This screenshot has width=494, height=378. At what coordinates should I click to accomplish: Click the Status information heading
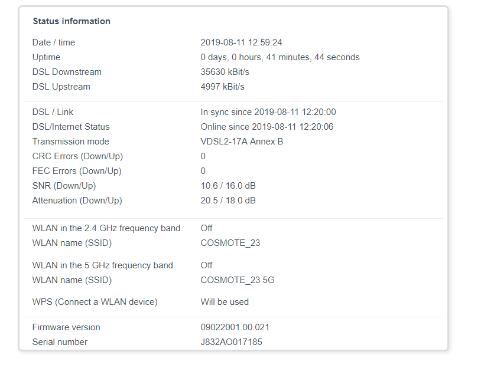click(x=71, y=21)
